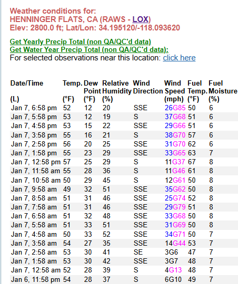Select the Elev/Lat/Lon line
The image size is (238, 284).
point(95,28)
